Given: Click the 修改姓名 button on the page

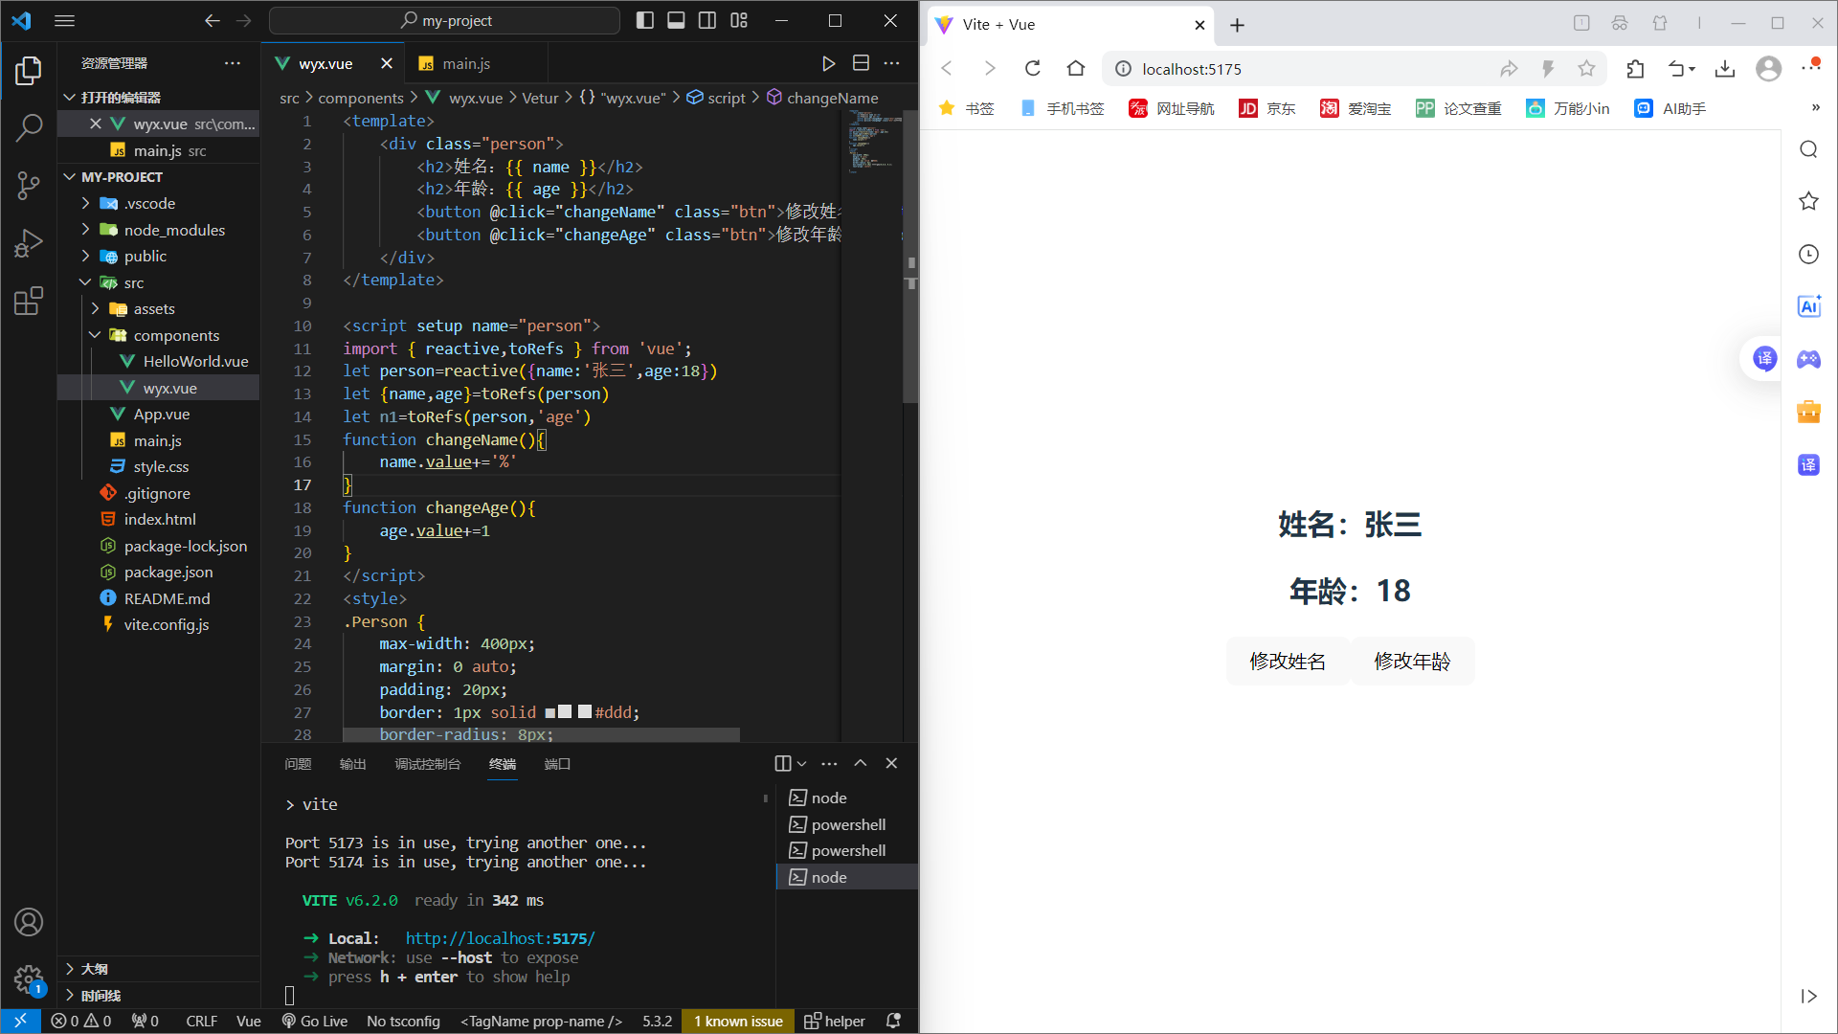Looking at the screenshot, I should click(x=1288, y=661).
